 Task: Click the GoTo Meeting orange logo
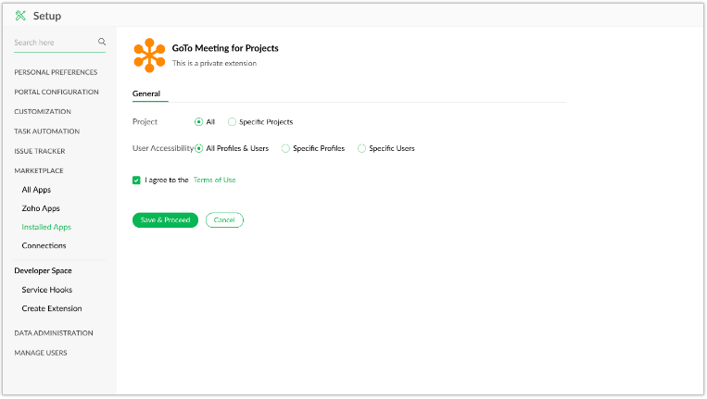point(149,55)
